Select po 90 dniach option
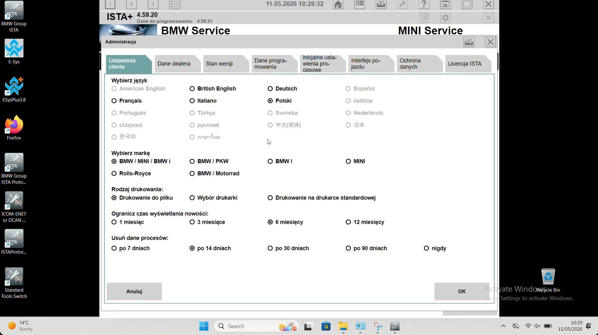This screenshot has width=598, height=335. tap(366, 248)
